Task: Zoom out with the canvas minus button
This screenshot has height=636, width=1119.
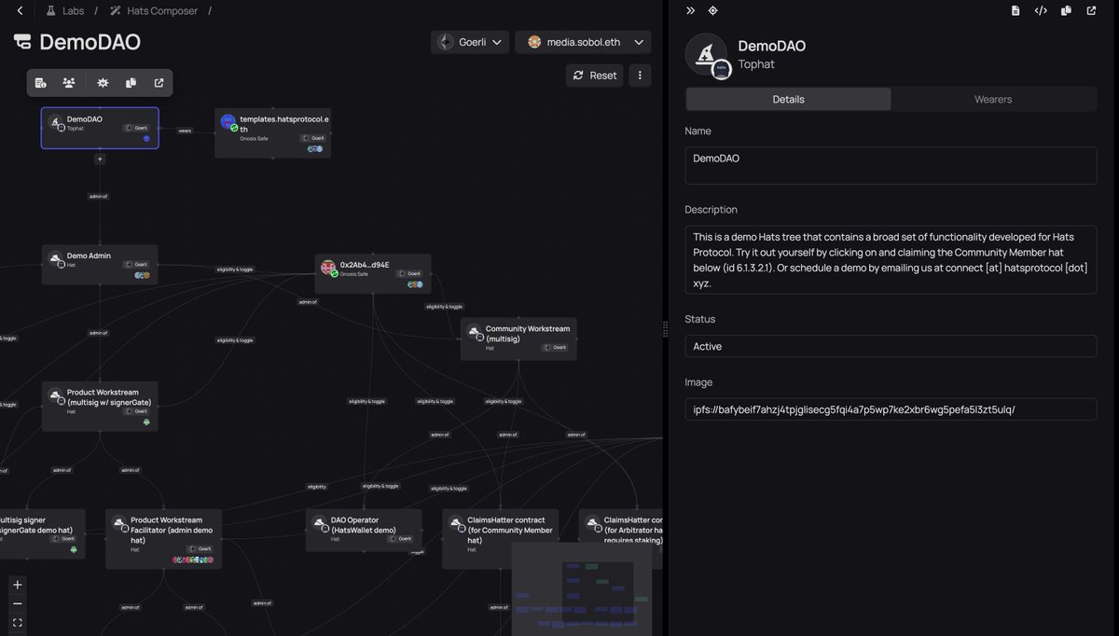Action: (x=18, y=603)
